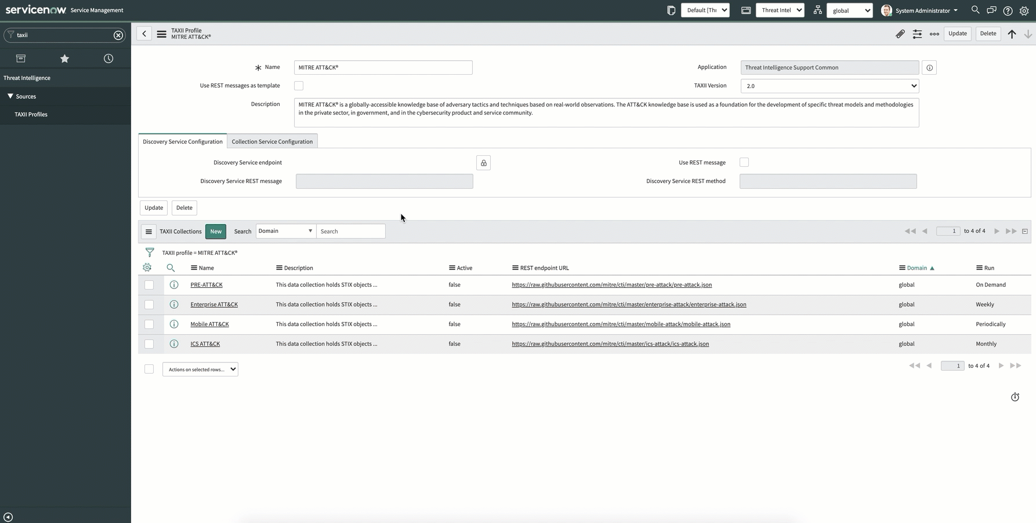Open System Administrator user menu
The width and height of the screenshot is (1036, 523).
tap(920, 10)
